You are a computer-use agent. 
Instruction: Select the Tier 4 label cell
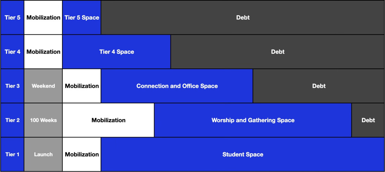click(x=12, y=51)
